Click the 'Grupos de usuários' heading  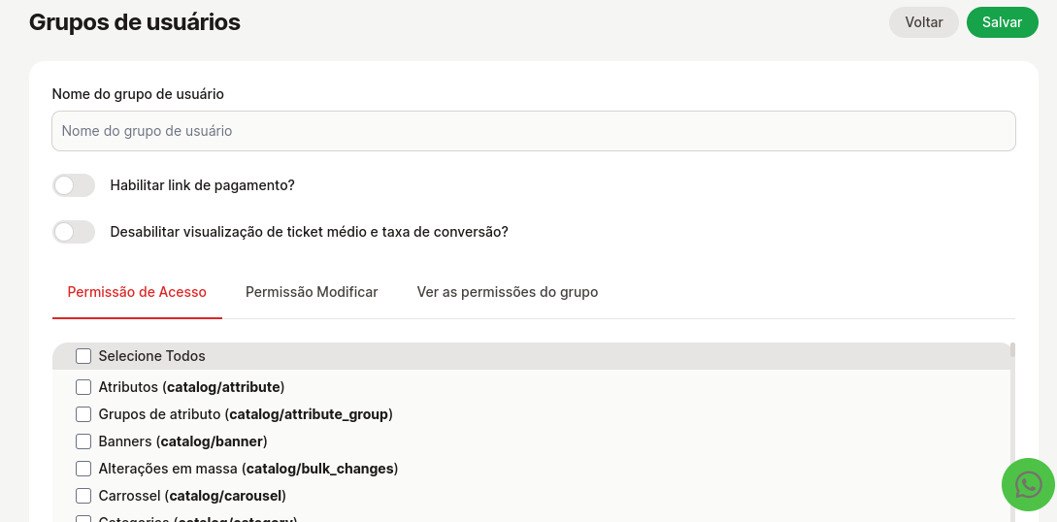tap(135, 22)
